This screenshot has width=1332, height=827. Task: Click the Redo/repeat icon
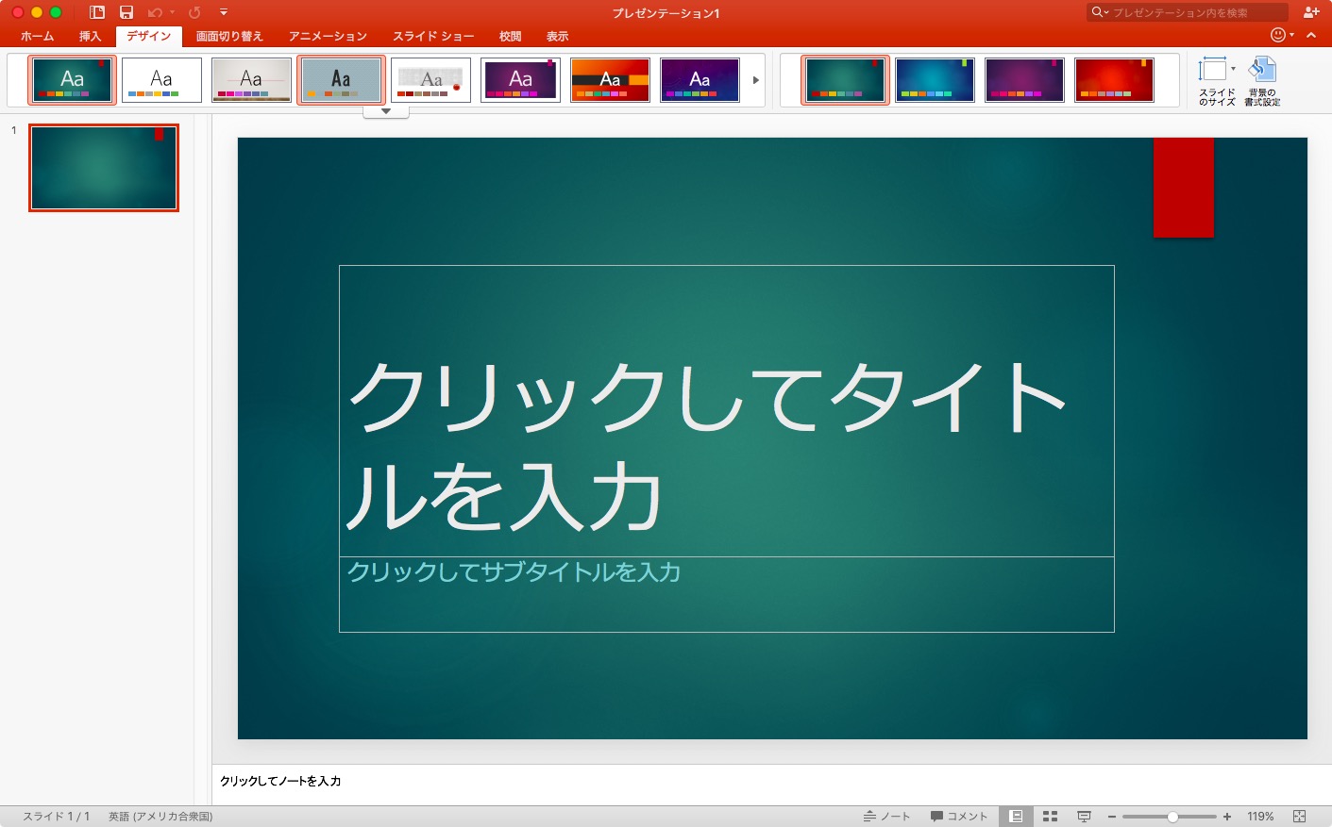click(194, 12)
